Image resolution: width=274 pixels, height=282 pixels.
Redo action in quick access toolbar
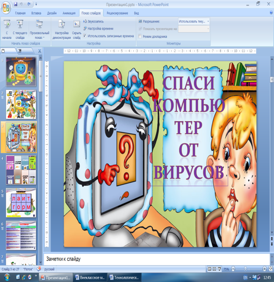coord(29,4)
